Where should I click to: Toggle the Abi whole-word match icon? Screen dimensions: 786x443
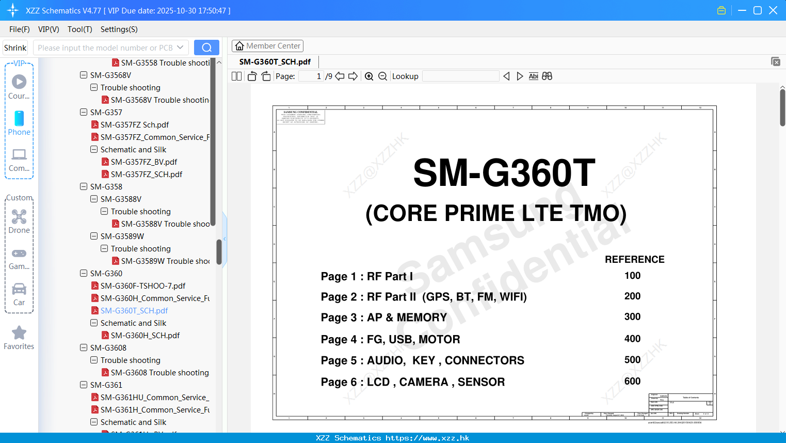point(534,76)
